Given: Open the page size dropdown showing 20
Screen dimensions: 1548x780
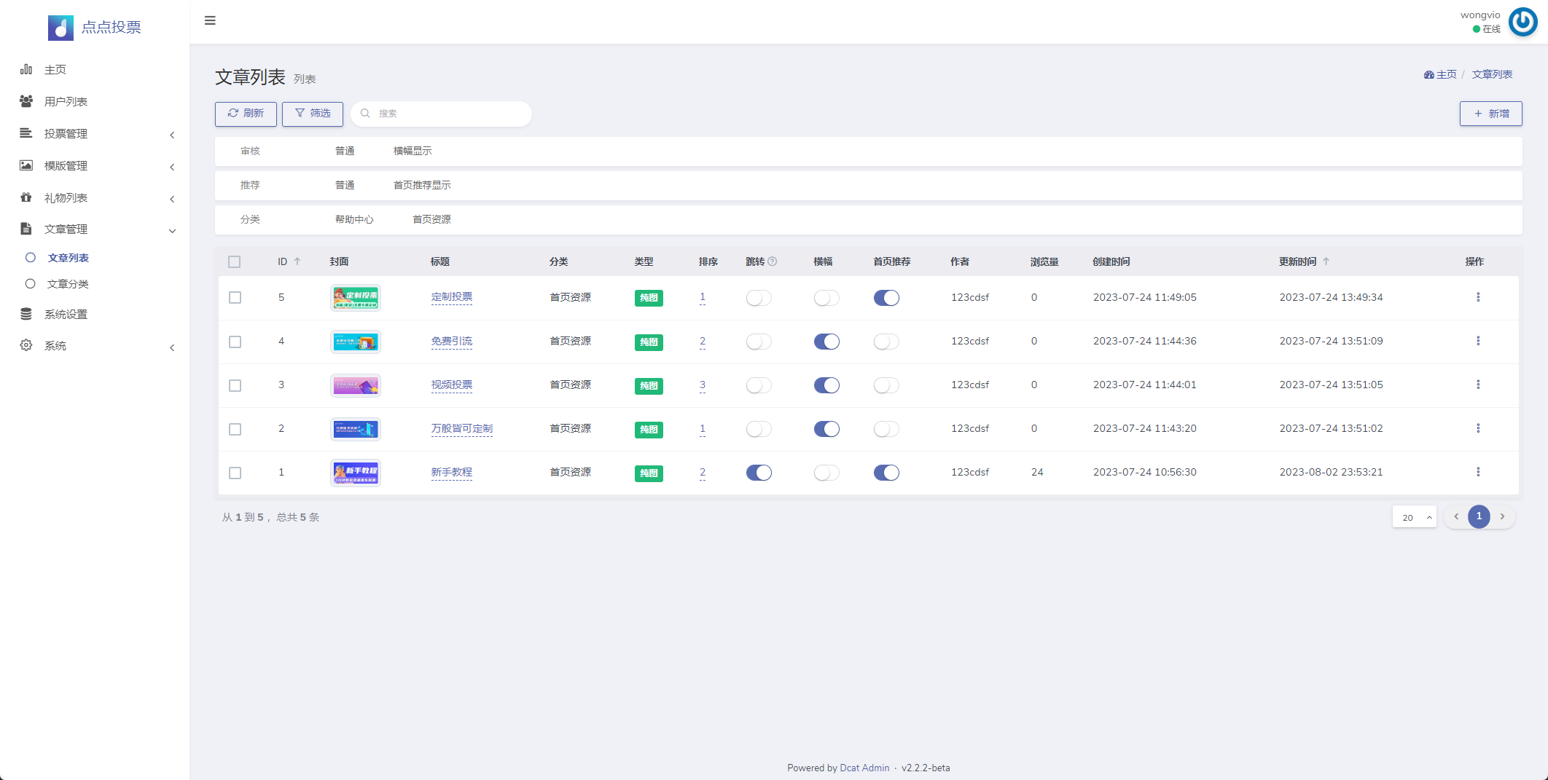Looking at the screenshot, I should 1414,517.
